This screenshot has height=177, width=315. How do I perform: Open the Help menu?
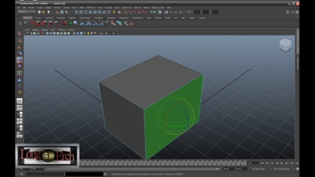169,7
